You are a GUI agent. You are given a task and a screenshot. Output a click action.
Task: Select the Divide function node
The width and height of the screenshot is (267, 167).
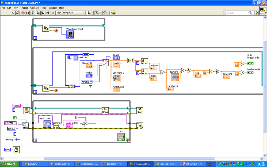tap(183, 70)
